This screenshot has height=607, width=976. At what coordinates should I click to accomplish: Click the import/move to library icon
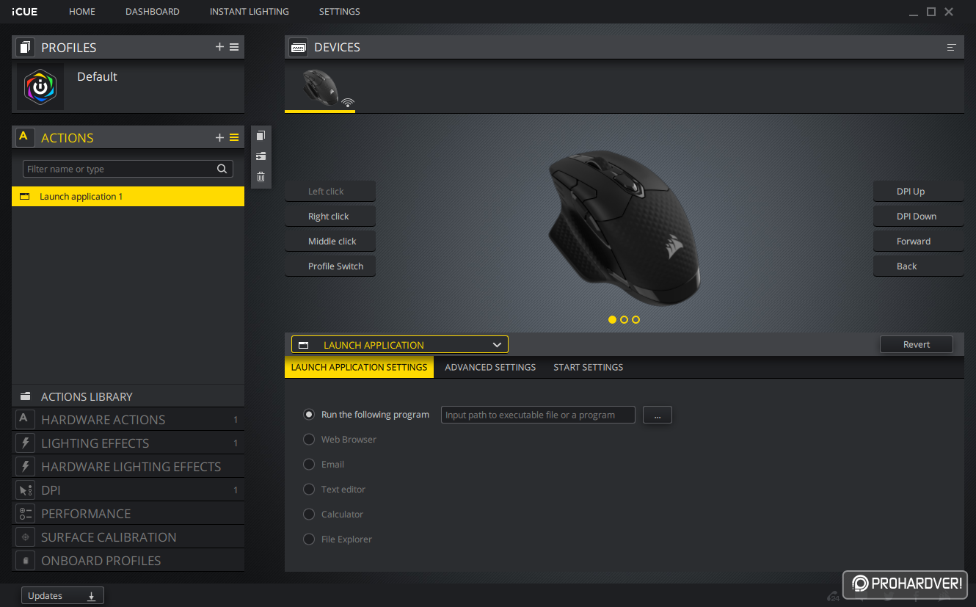(x=261, y=156)
